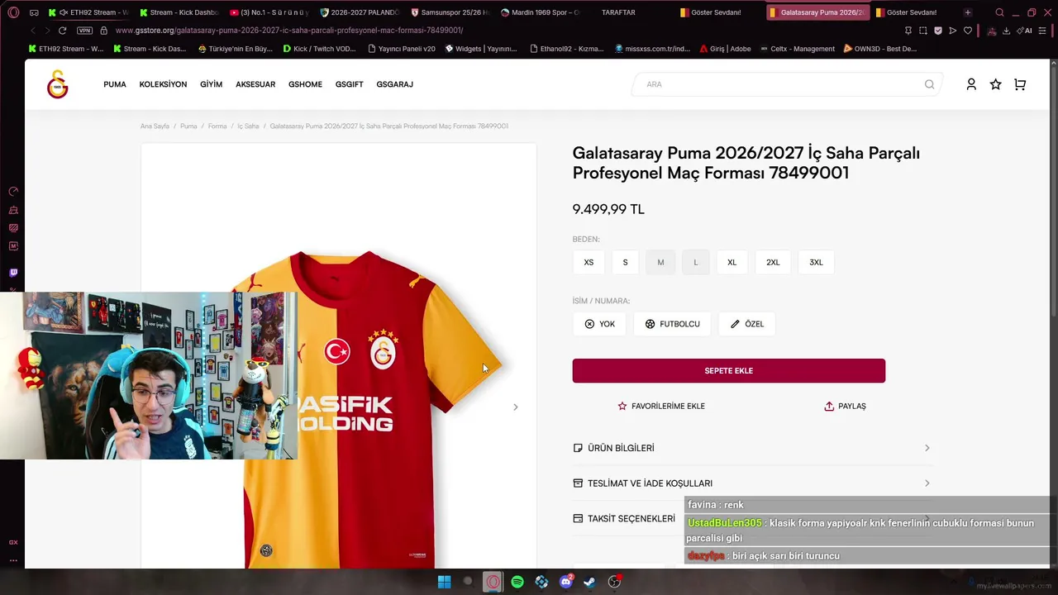Image resolution: width=1058 pixels, height=595 pixels.
Task: Open GX Corner in the Opera sidebar
Action: click(x=13, y=542)
